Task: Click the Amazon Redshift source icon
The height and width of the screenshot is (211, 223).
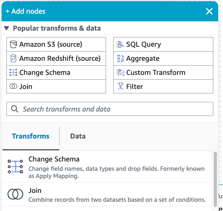Action: coord(13,58)
